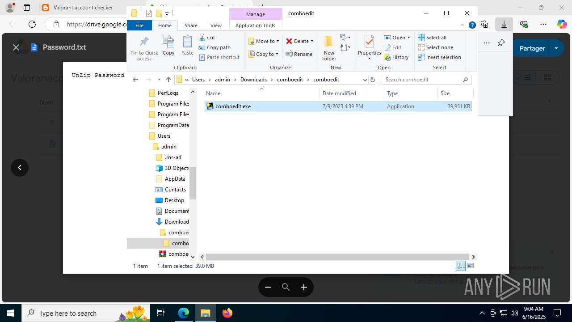
Task: Open the Move to dropdown
Action: pyautogui.click(x=264, y=41)
